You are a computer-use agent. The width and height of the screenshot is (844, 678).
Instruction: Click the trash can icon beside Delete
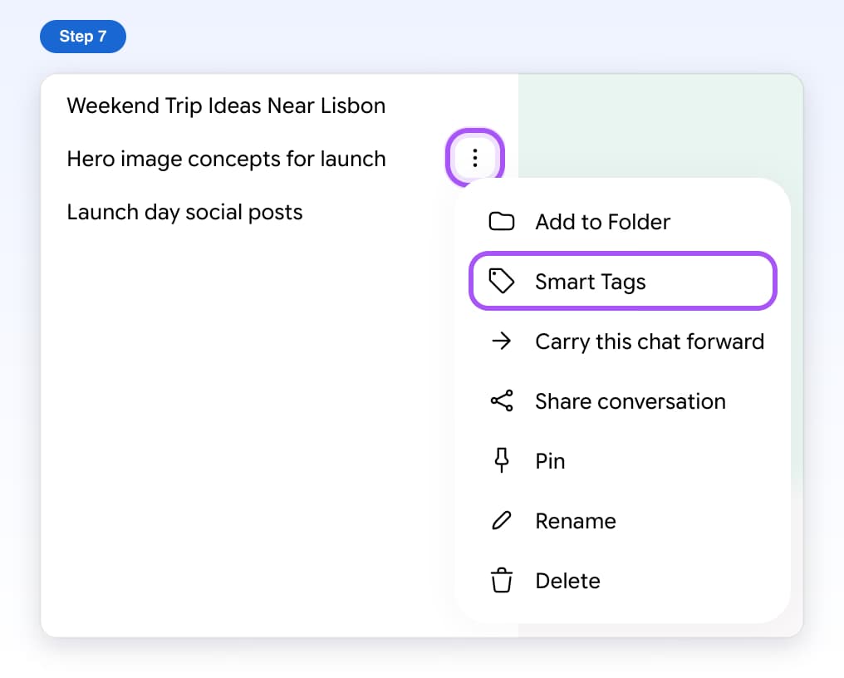[x=501, y=580]
